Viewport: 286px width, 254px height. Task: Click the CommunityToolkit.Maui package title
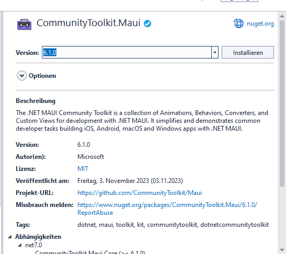pyautogui.click(x=88, y=23)
